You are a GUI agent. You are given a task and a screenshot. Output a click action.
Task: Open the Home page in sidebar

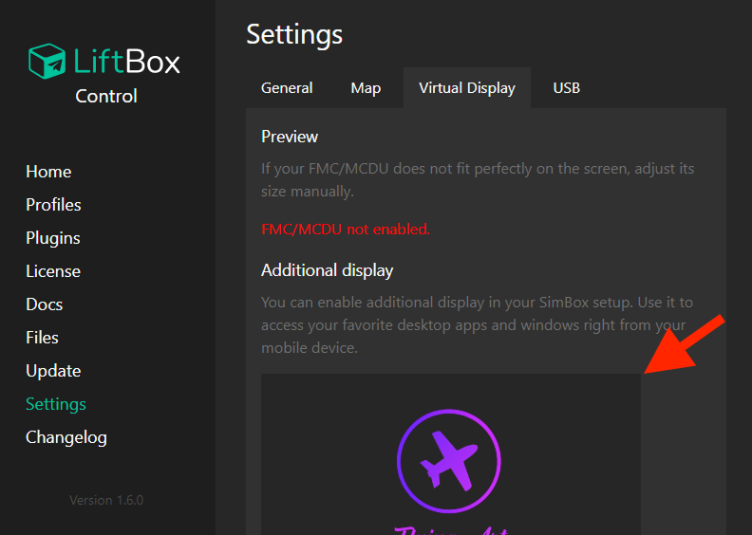tap(48, 172)
